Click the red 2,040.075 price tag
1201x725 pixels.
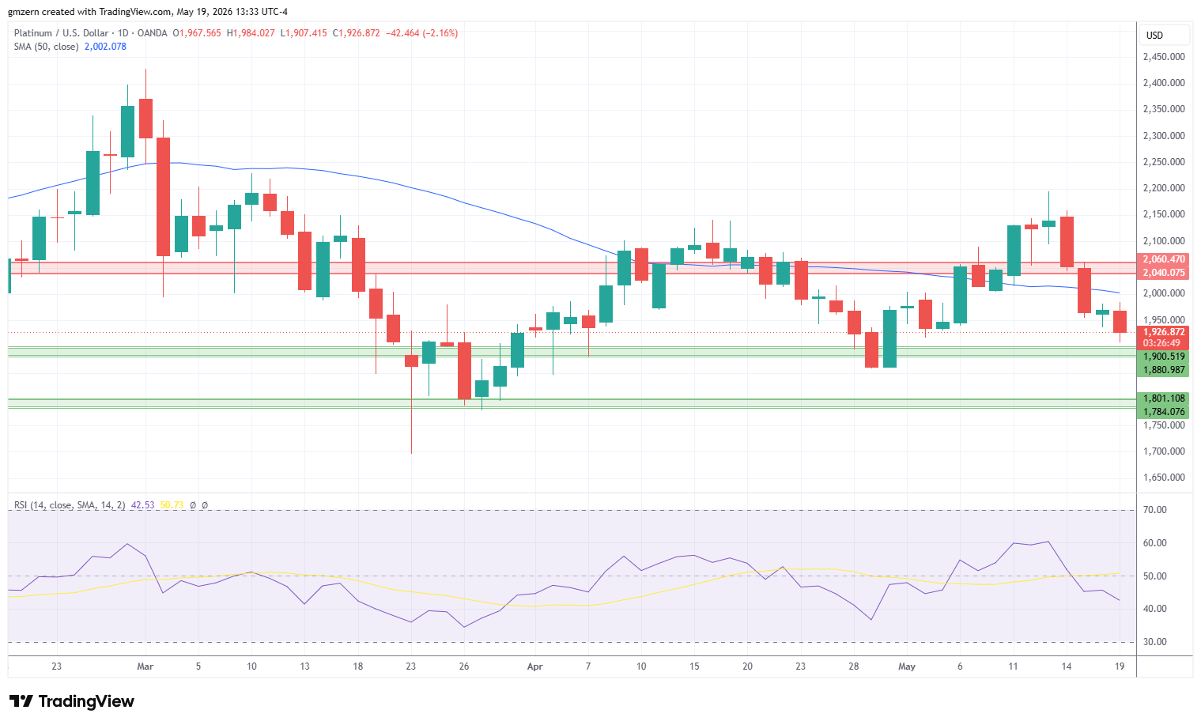point(1164,273)
